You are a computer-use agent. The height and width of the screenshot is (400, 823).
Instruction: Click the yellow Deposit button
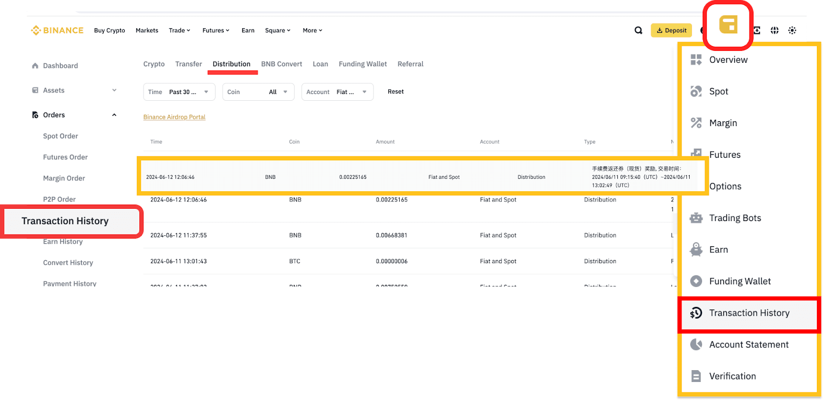pyautogui.click(x=671, y=30)
